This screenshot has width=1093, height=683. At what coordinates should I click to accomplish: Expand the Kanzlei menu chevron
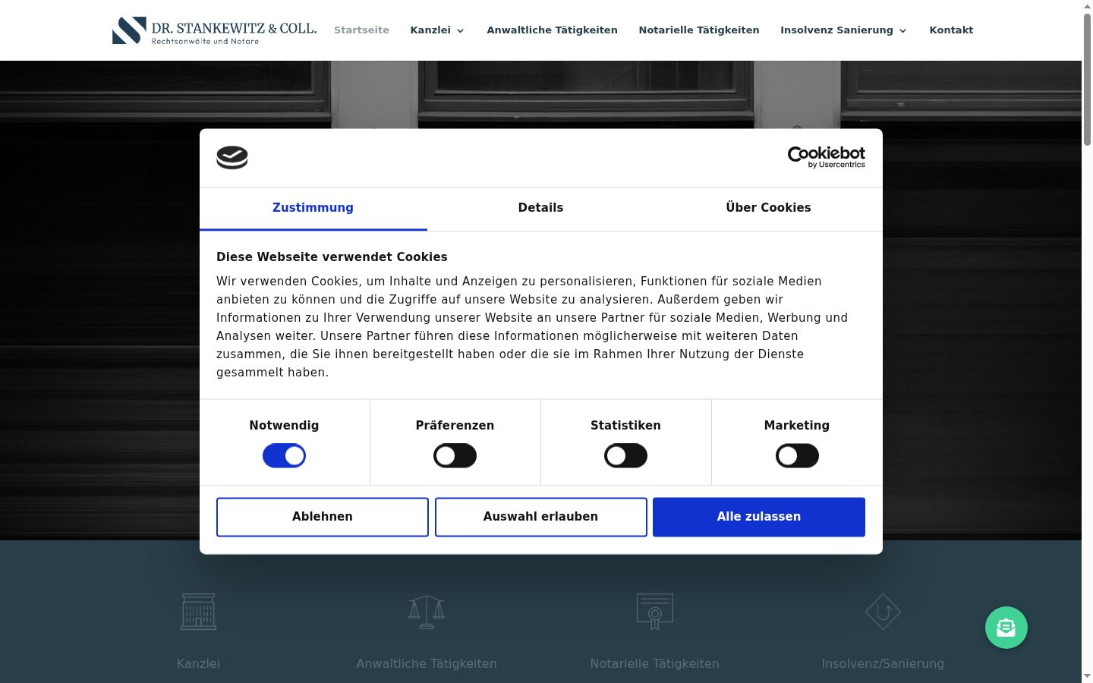pos(460,31)
